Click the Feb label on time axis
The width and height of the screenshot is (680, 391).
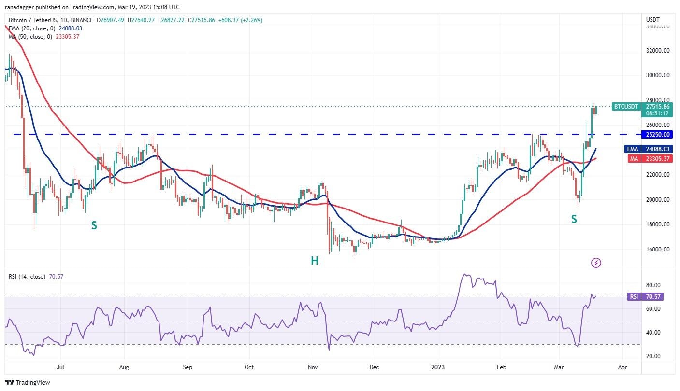502,367
